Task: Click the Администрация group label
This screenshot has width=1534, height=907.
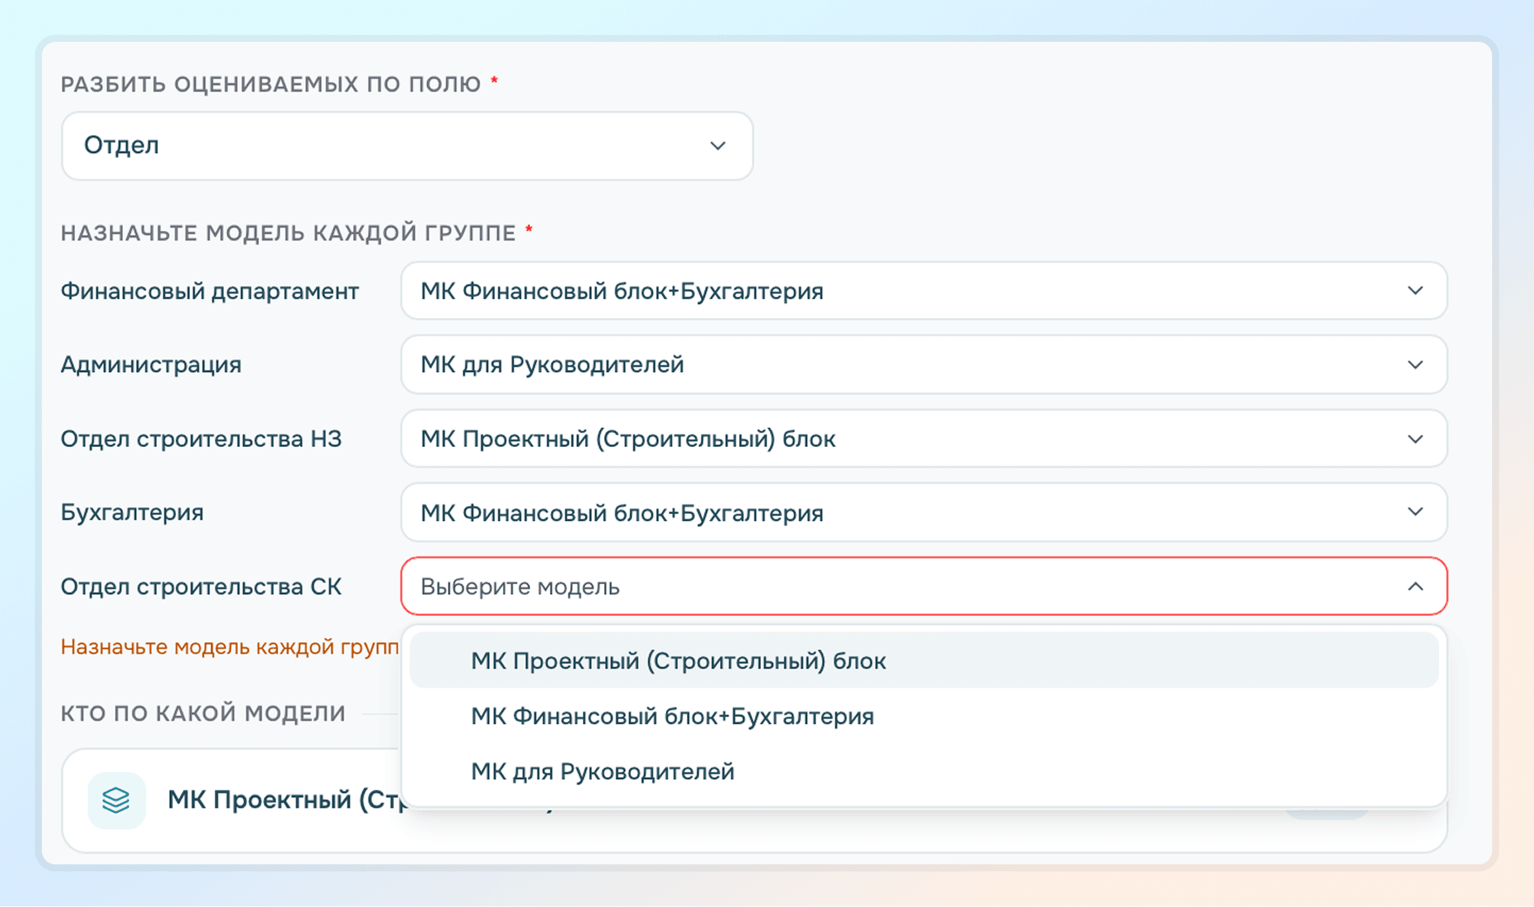Action: click(151, 364)
